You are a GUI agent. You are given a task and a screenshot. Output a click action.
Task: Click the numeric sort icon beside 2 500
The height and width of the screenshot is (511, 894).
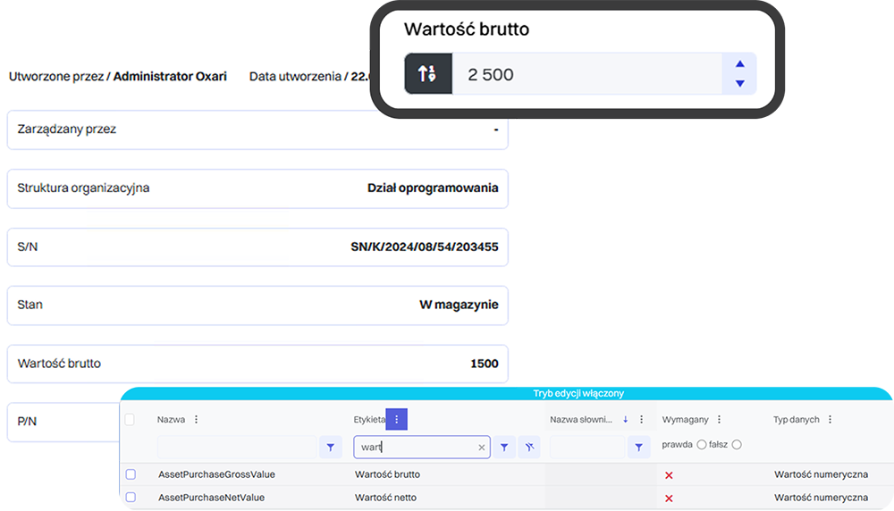click(427, 74)
